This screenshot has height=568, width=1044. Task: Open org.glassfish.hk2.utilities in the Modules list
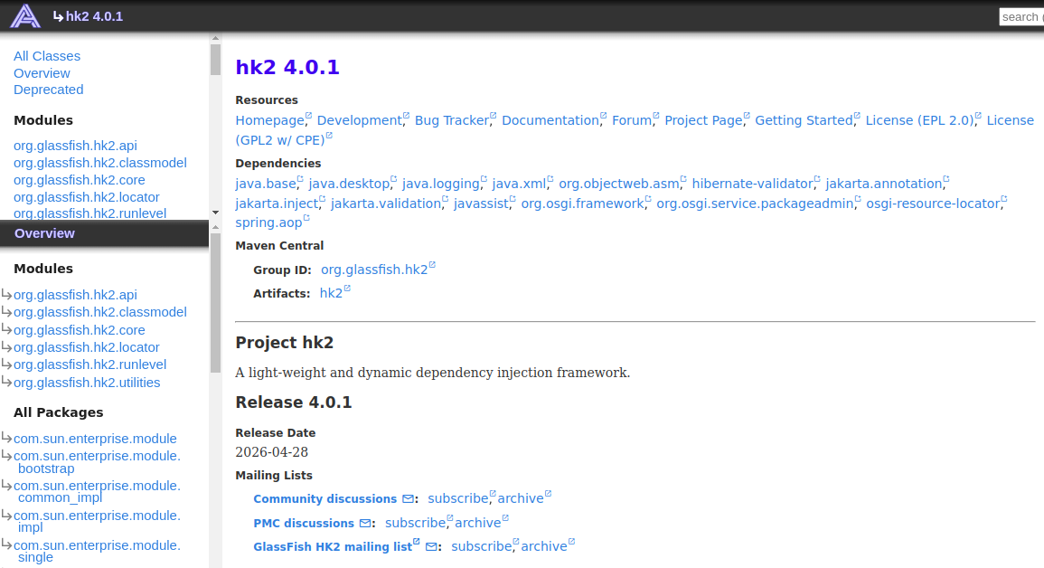point(87,383)
